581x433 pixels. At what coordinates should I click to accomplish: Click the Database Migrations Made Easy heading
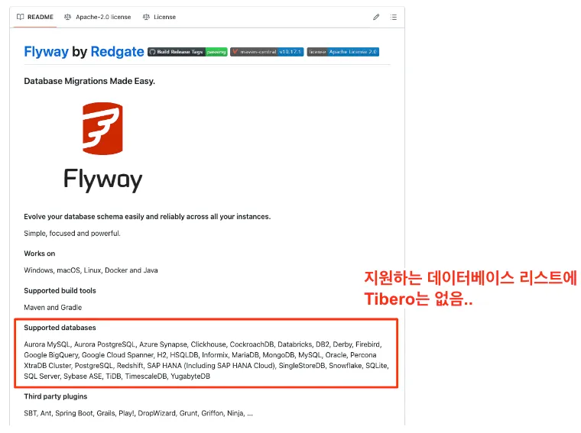click(x=89, y=81)
